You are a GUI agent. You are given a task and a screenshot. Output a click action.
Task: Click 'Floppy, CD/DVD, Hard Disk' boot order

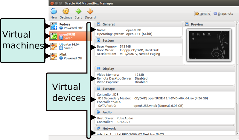(x=139, y=50)
